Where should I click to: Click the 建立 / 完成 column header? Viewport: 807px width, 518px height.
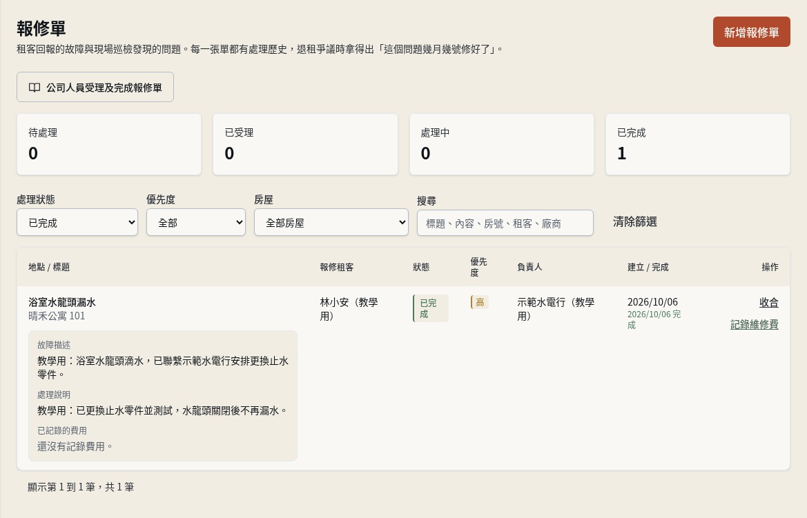(648, 267)
